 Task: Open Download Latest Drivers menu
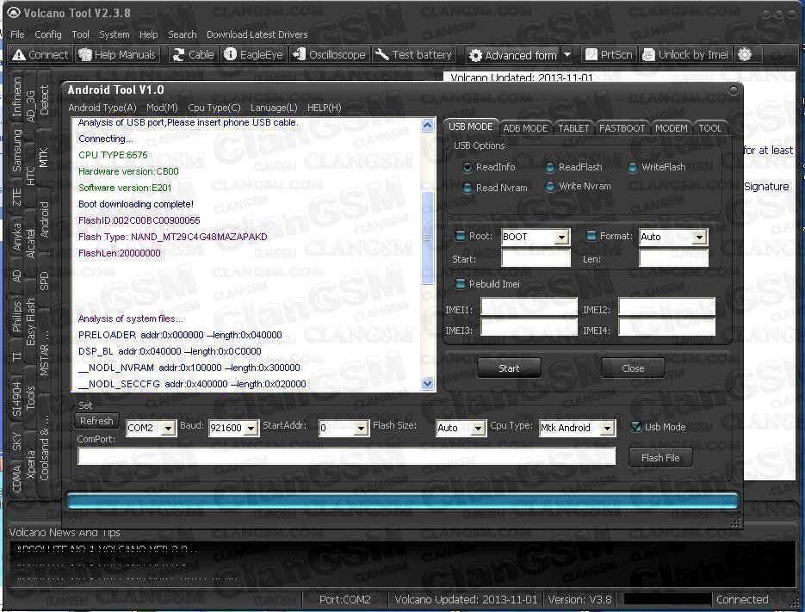(x=257, y=34)
